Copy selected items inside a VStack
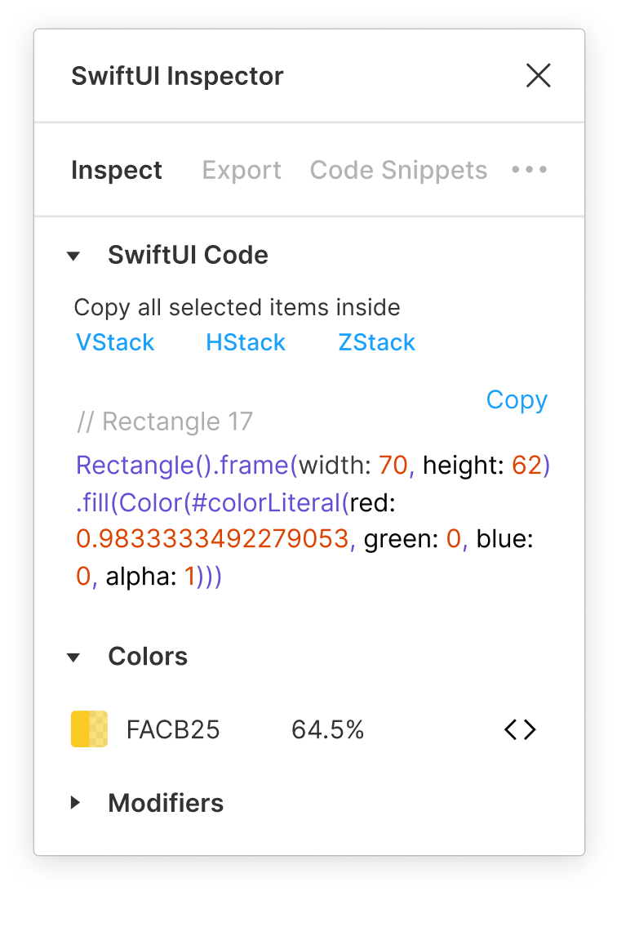The image size is (617, 936). [x=115, y=342]
